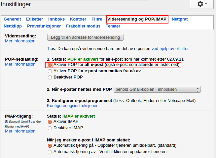Viewport: 216px width, 158px height.
Task: Select Automatisk fjering på option
Action: point(50,146)
